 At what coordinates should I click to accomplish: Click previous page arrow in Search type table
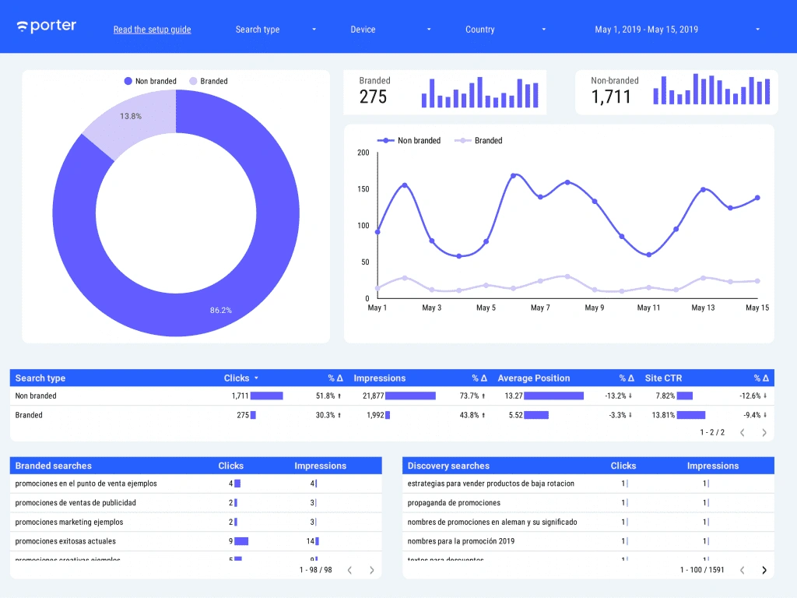742,432
